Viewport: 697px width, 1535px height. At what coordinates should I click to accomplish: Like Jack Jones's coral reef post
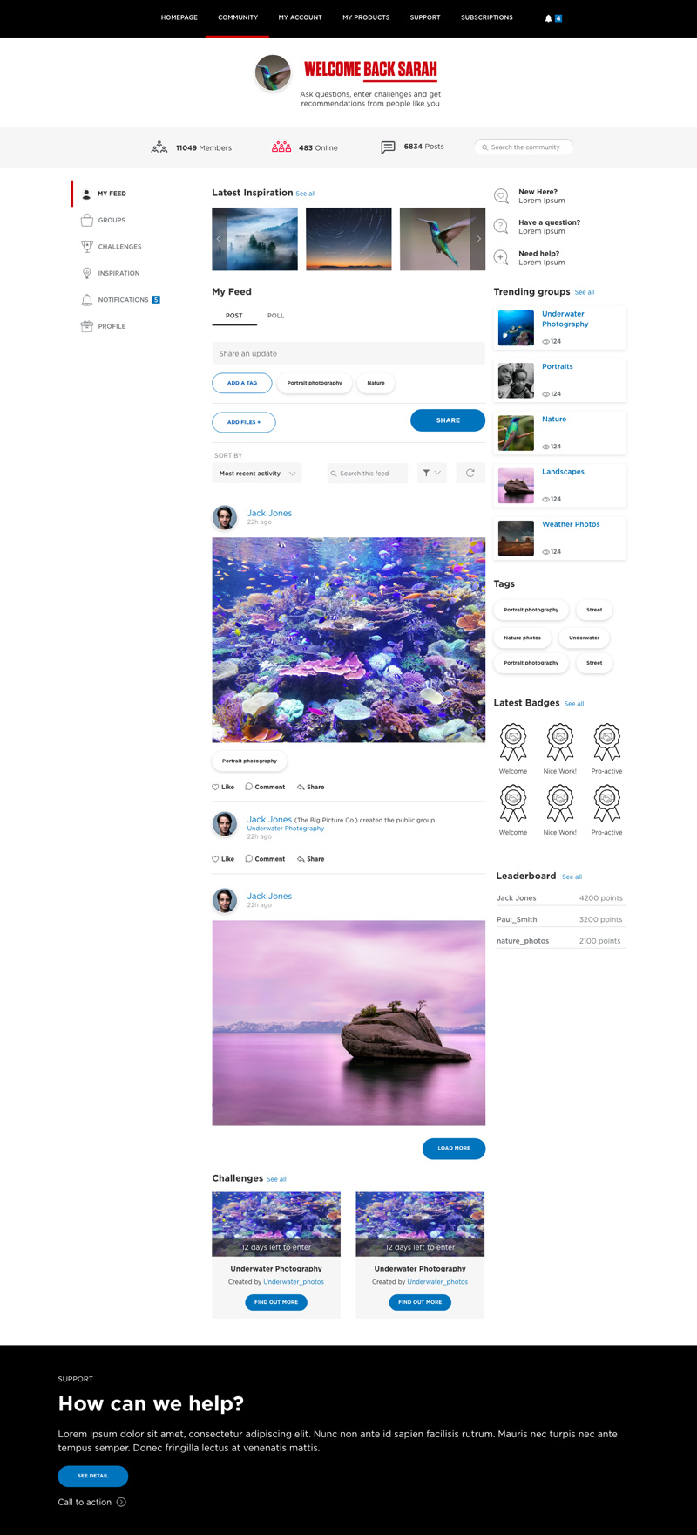click(223, 787)
